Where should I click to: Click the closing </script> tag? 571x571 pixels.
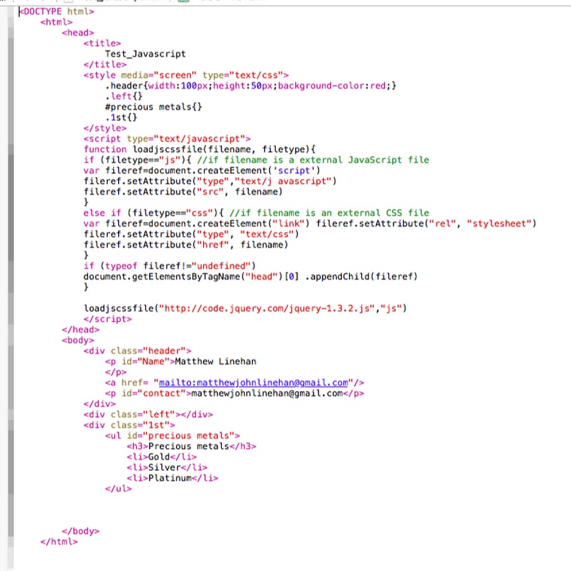[107, 319]
